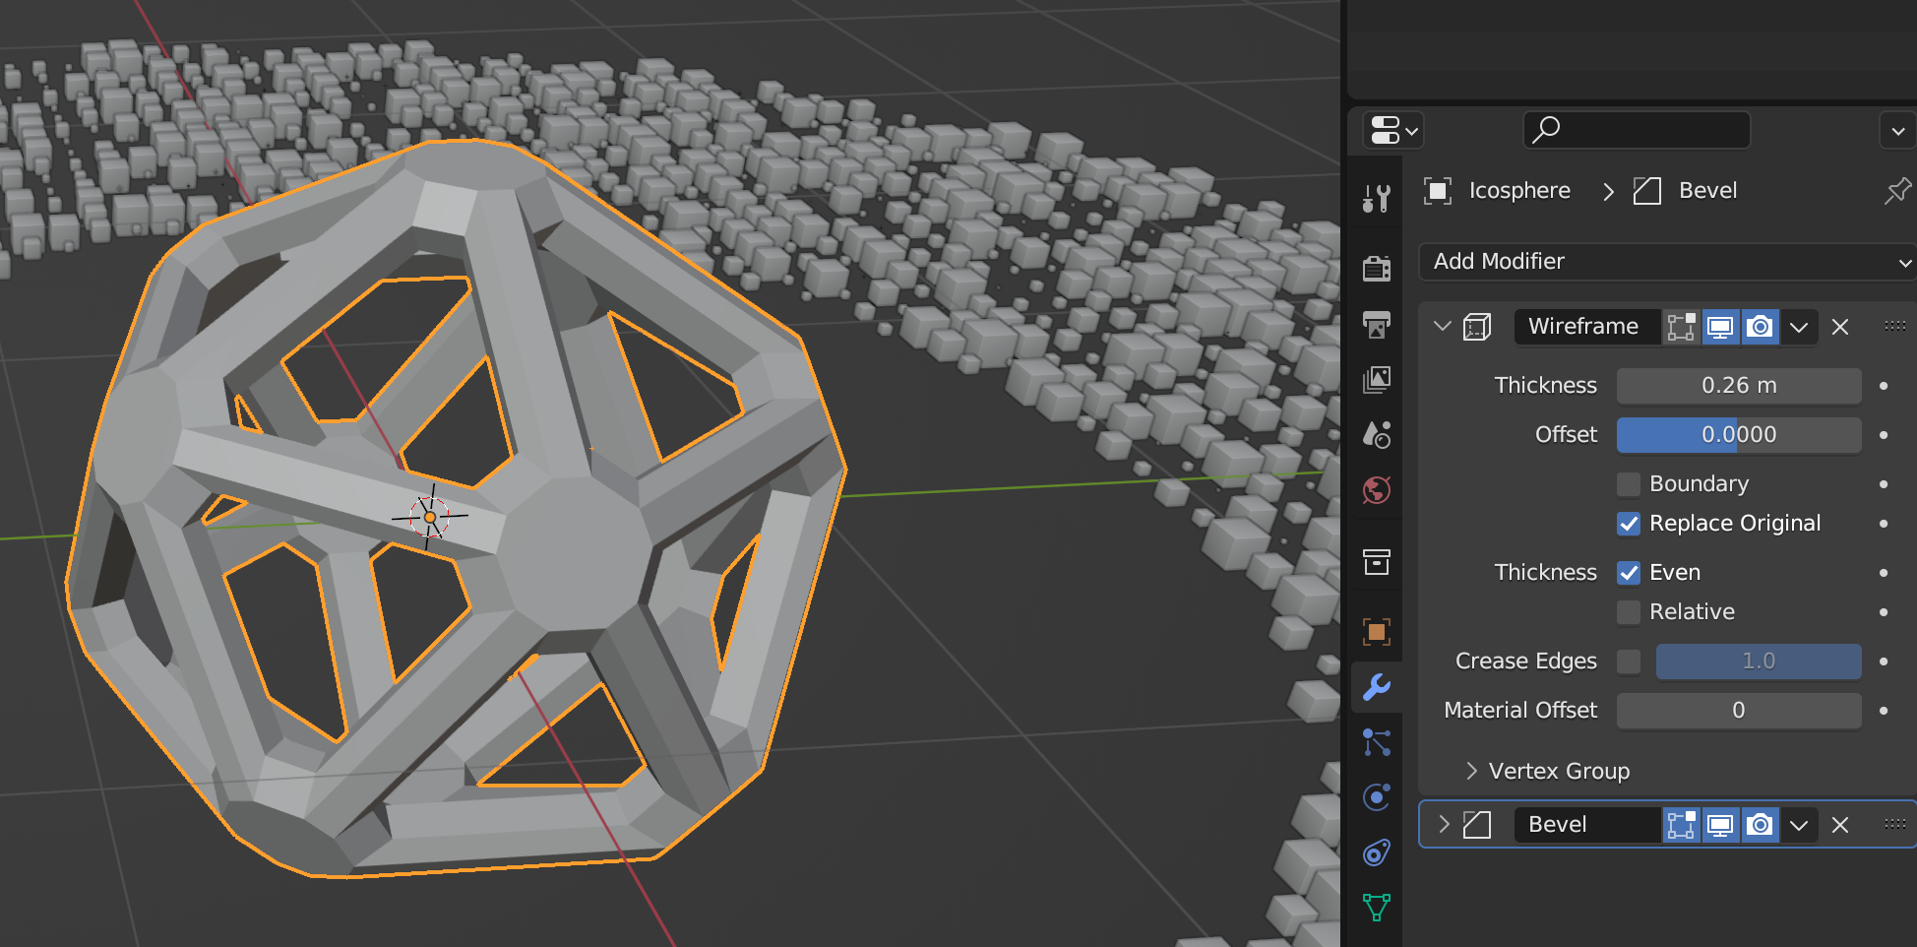The height and width of the screenshot is (947, 1917).
Task: Toggle Bevel modifier edit mode display
Action: [x=1682, y=825]
